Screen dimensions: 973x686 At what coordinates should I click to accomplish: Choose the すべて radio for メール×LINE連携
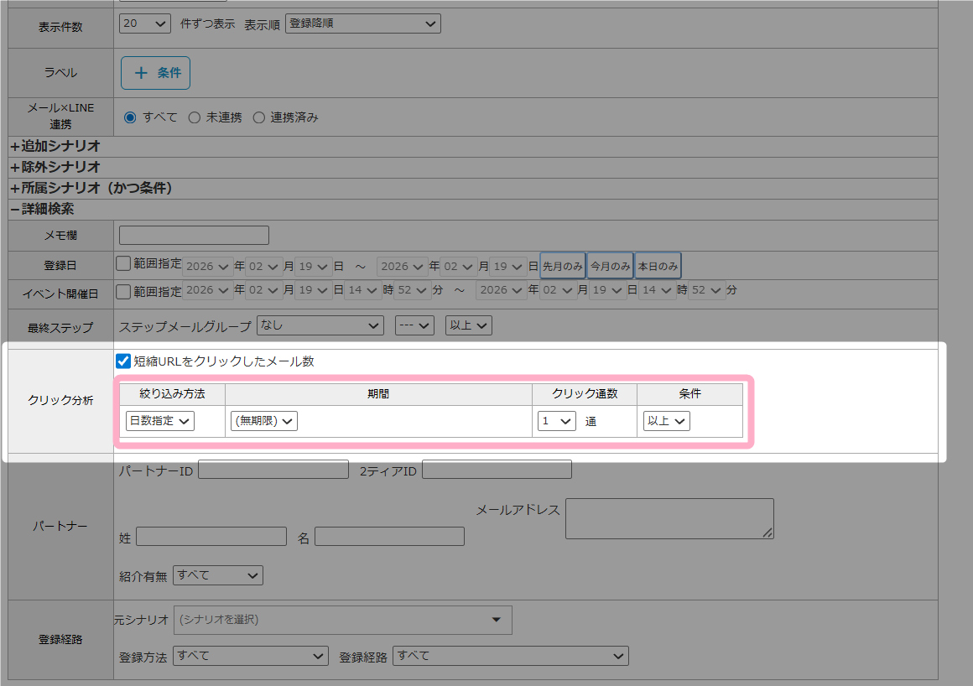(x=130, y=117)
